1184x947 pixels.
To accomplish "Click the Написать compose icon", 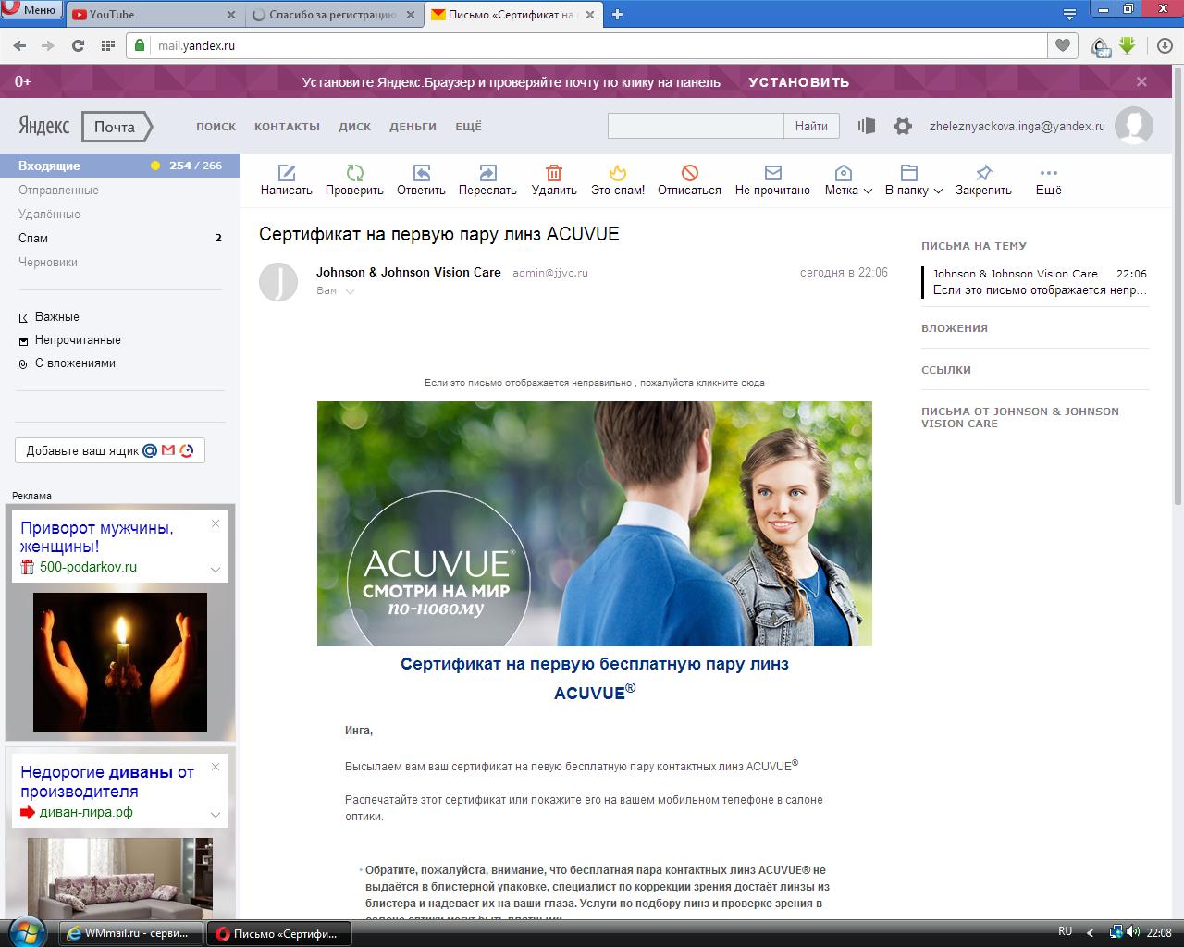I will pos(287,173).
